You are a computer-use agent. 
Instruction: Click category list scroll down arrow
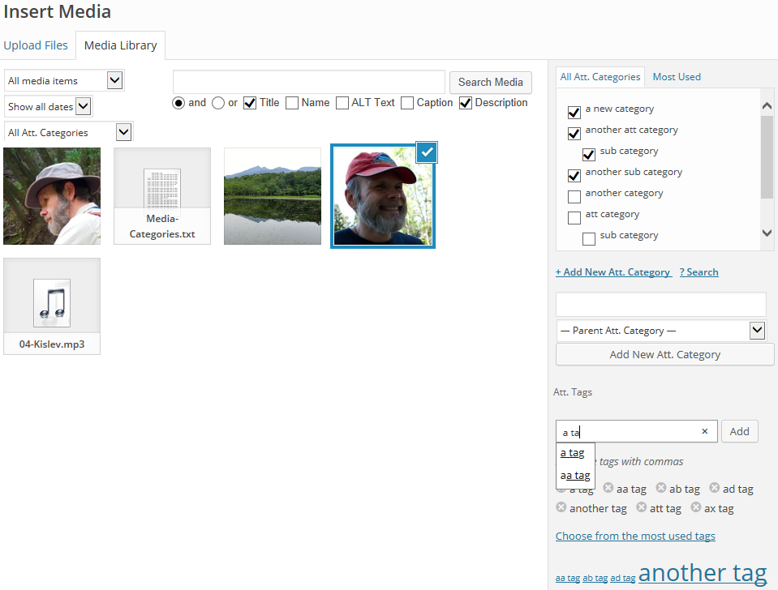767,233
